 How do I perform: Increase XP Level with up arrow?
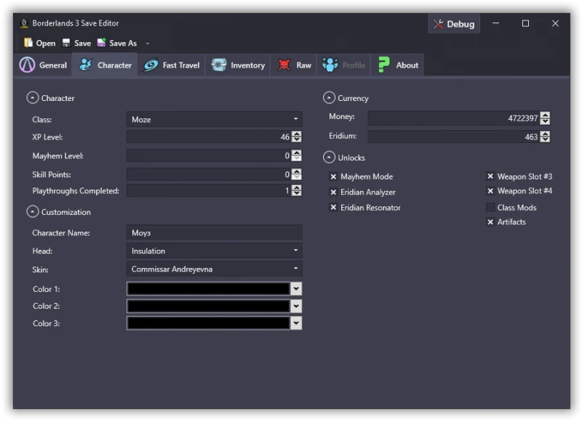[x=296, y=134]
